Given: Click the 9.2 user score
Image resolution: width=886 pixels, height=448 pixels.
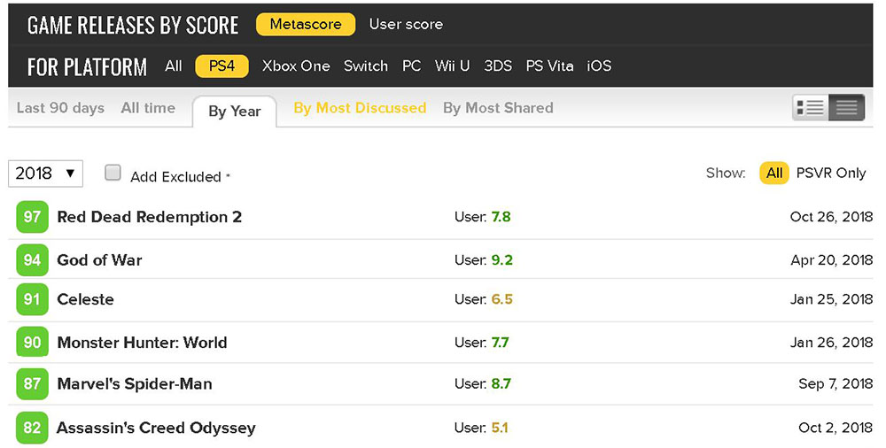Looking at the screenshot, I should (x=501, y=260).
